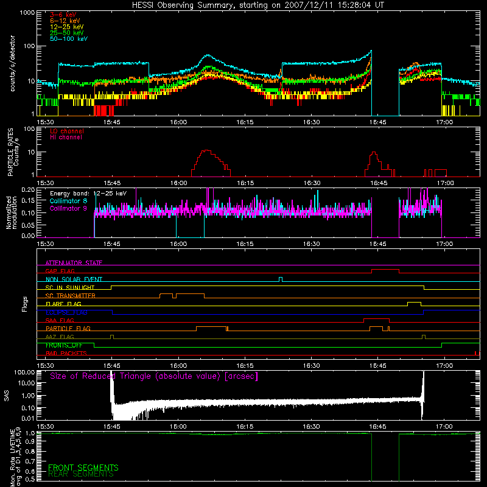Click the Flags panel axis label
Viewport: 487px width, 487px height.
coord(25,304)
